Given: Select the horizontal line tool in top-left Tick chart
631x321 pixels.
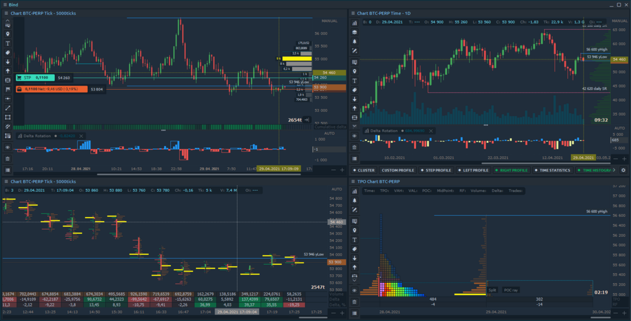Looking at the screenshot, I should pyautogui.click(x=7, y=99).
